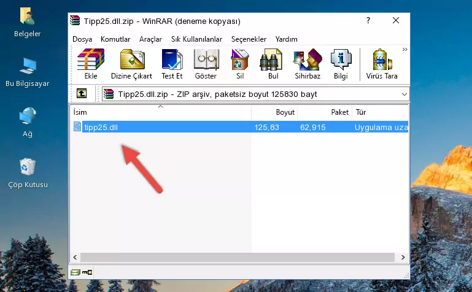Sort the list by Boyut column
The width and height of the screenshot is (472, 292).
click(274, 112)
